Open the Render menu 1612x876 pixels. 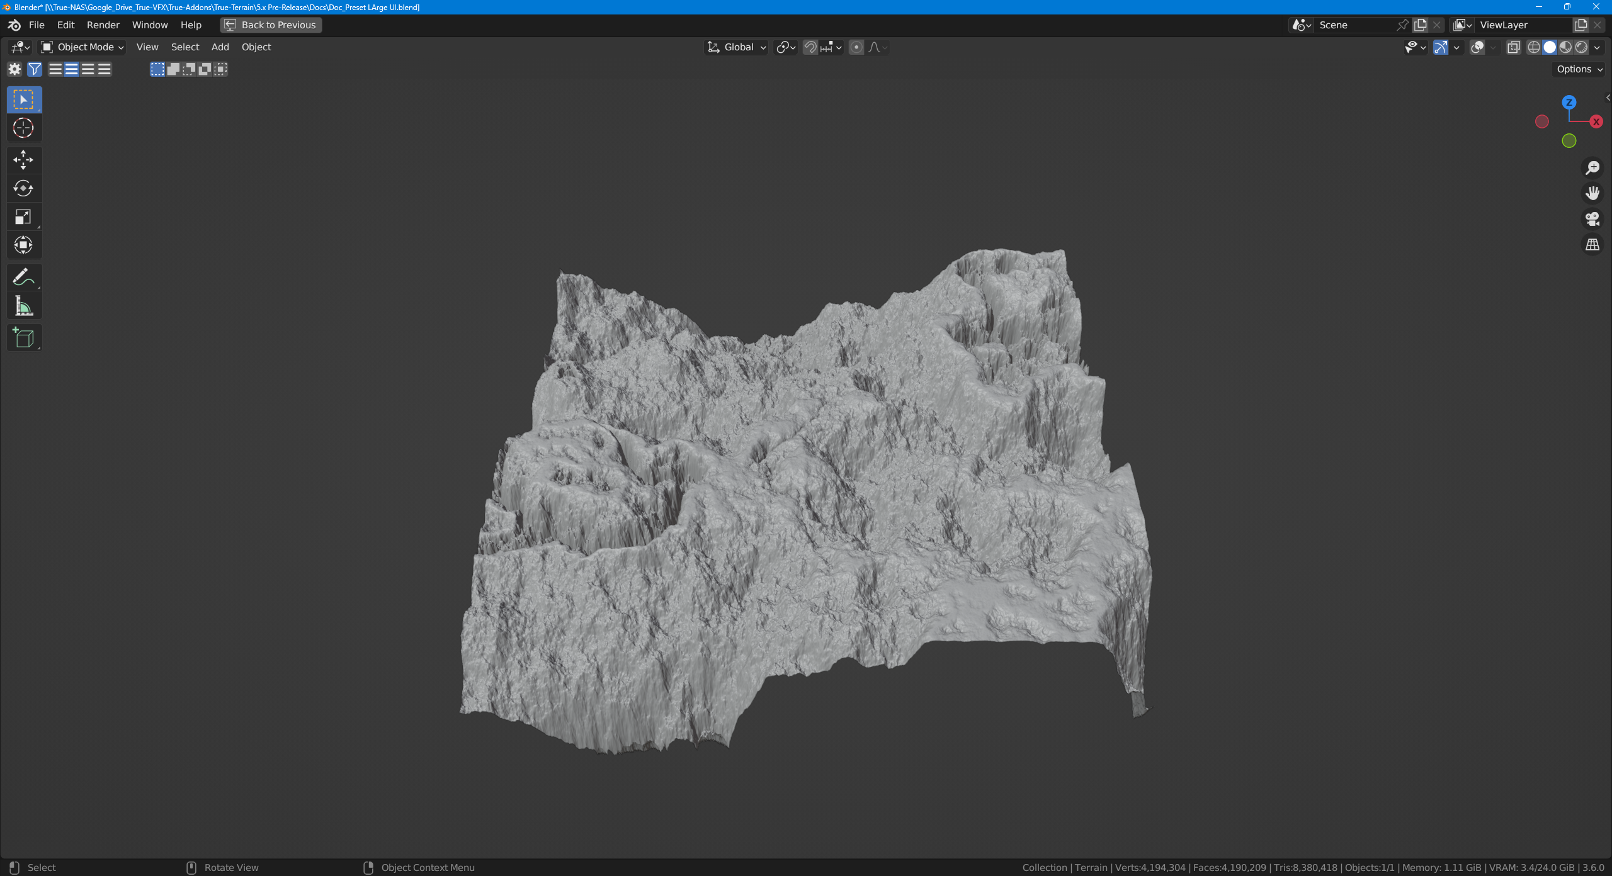pyautogui.click(x=103, y=25)
